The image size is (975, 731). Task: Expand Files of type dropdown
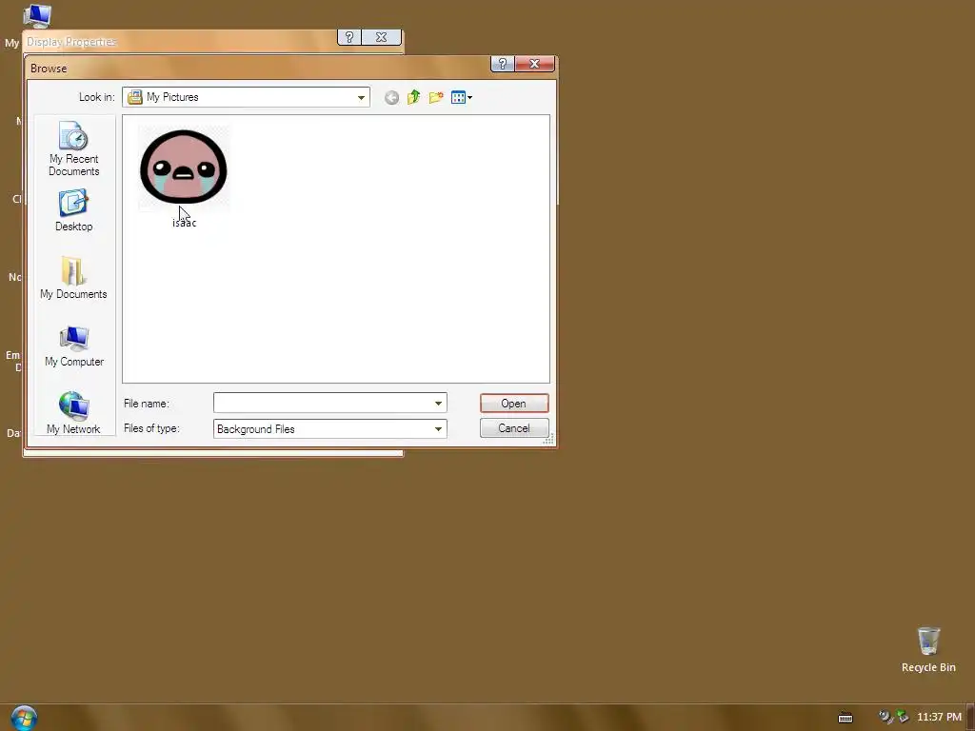tap(438, 429)
